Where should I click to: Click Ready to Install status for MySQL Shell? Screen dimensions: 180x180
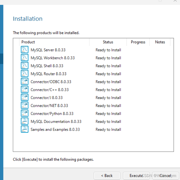coord(108,66)
